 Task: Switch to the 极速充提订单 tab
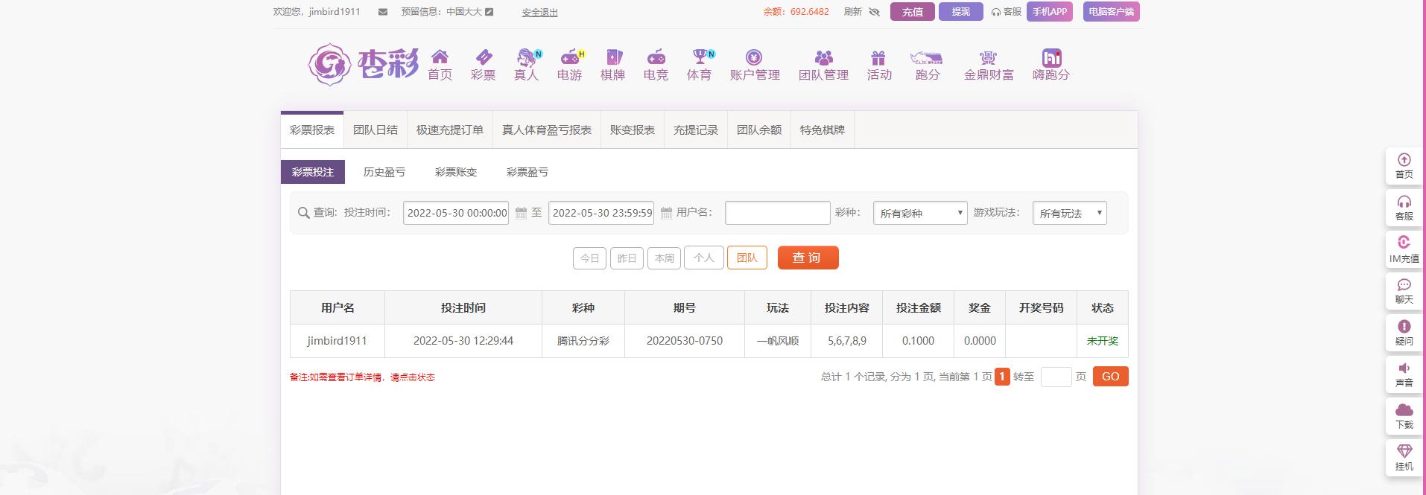[x=450, y=130]
